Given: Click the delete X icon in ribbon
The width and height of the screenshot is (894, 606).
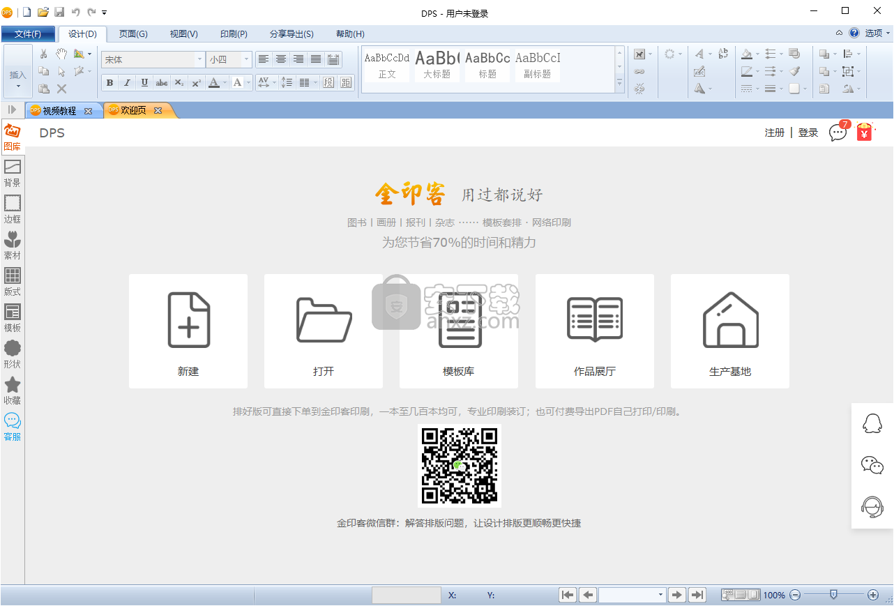Looking at the screenshot, I should tap(61, 89).
